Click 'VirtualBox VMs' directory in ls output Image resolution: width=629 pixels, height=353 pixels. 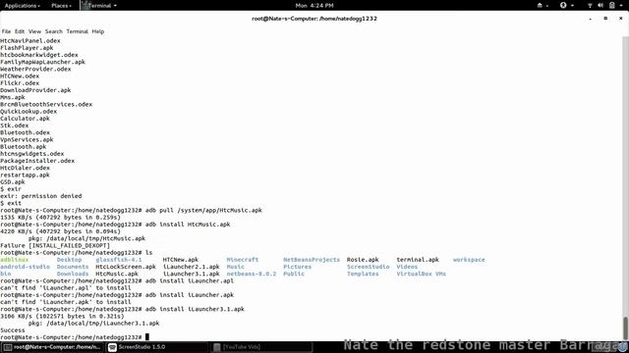click(422, 274)
